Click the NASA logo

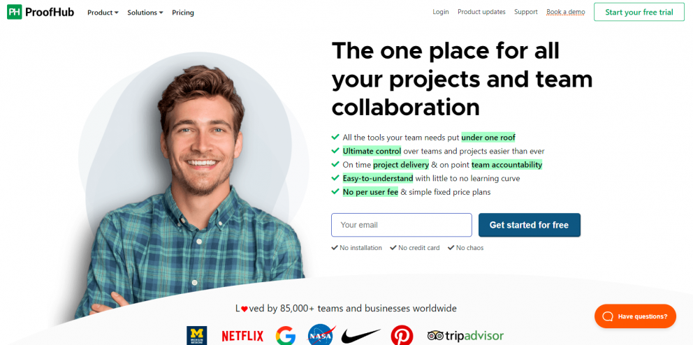(321, 335)
